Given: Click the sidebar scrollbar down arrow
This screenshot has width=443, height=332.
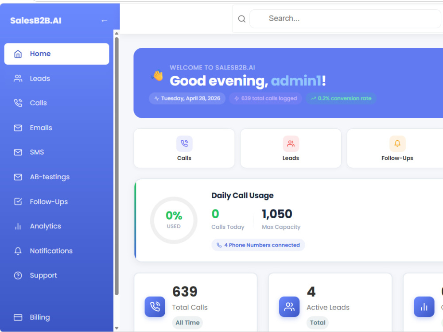Looking at the screenshot, I should [117, 328].
